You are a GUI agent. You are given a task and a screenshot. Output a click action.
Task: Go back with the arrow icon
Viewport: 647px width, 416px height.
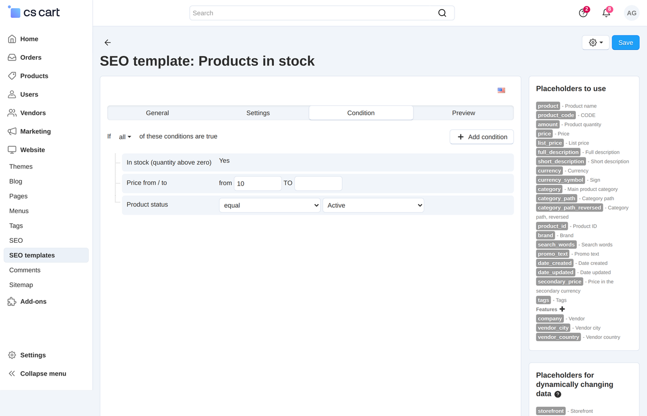point(107,43)
